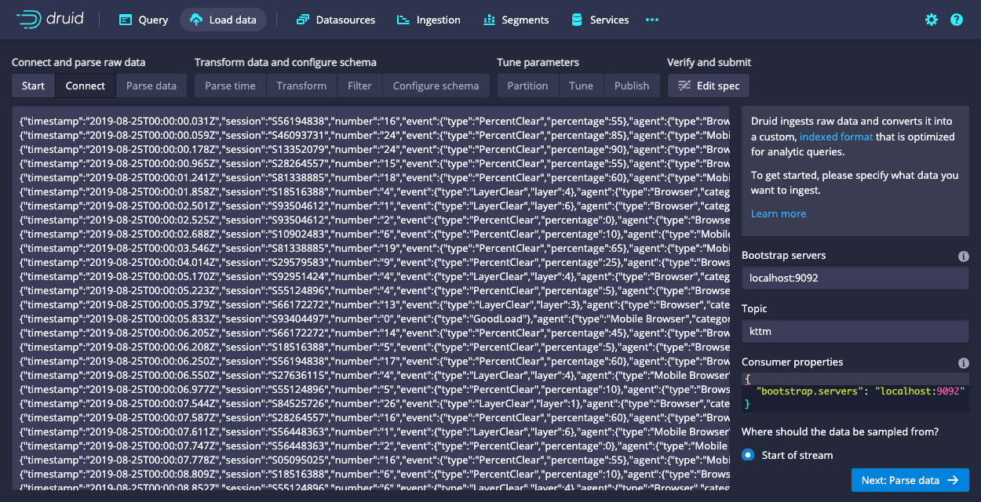Select the Start of stream option
Image resolution: width=981 pixels, height=502 pixels.
747,455
